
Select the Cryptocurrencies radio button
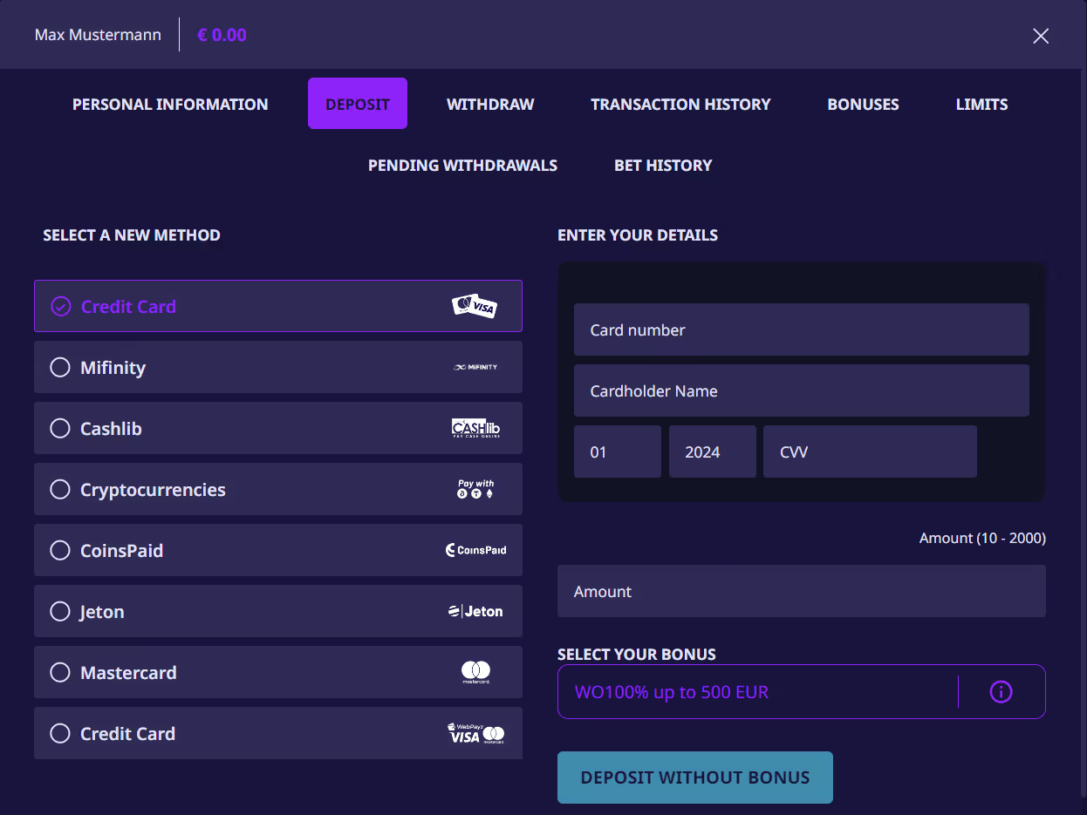pos(60,489)
